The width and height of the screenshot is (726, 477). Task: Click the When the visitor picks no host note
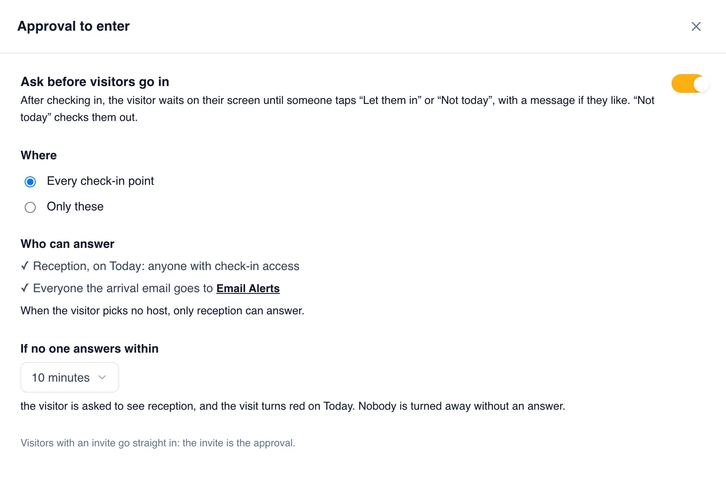pos(163,310)
